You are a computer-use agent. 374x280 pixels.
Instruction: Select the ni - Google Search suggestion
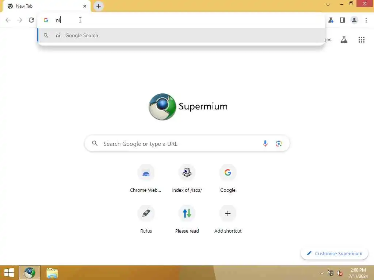[x=181, y=35]
